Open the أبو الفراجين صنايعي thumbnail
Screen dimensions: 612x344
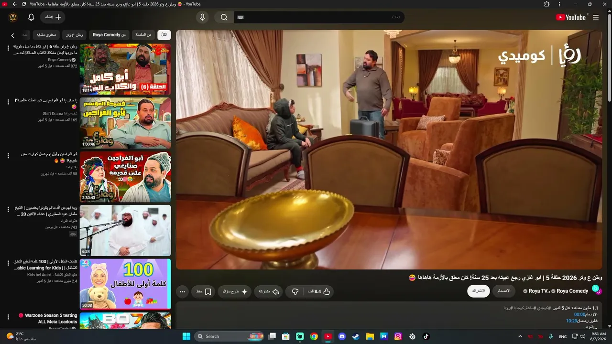[x=125, y=177]
